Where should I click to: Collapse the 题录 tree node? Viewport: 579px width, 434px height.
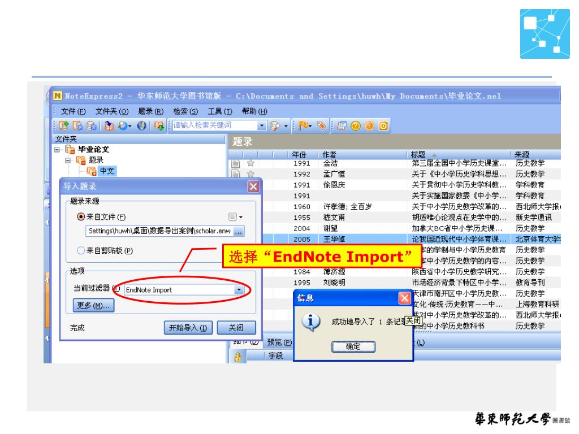pyautogui.click(x=68, y=160)
